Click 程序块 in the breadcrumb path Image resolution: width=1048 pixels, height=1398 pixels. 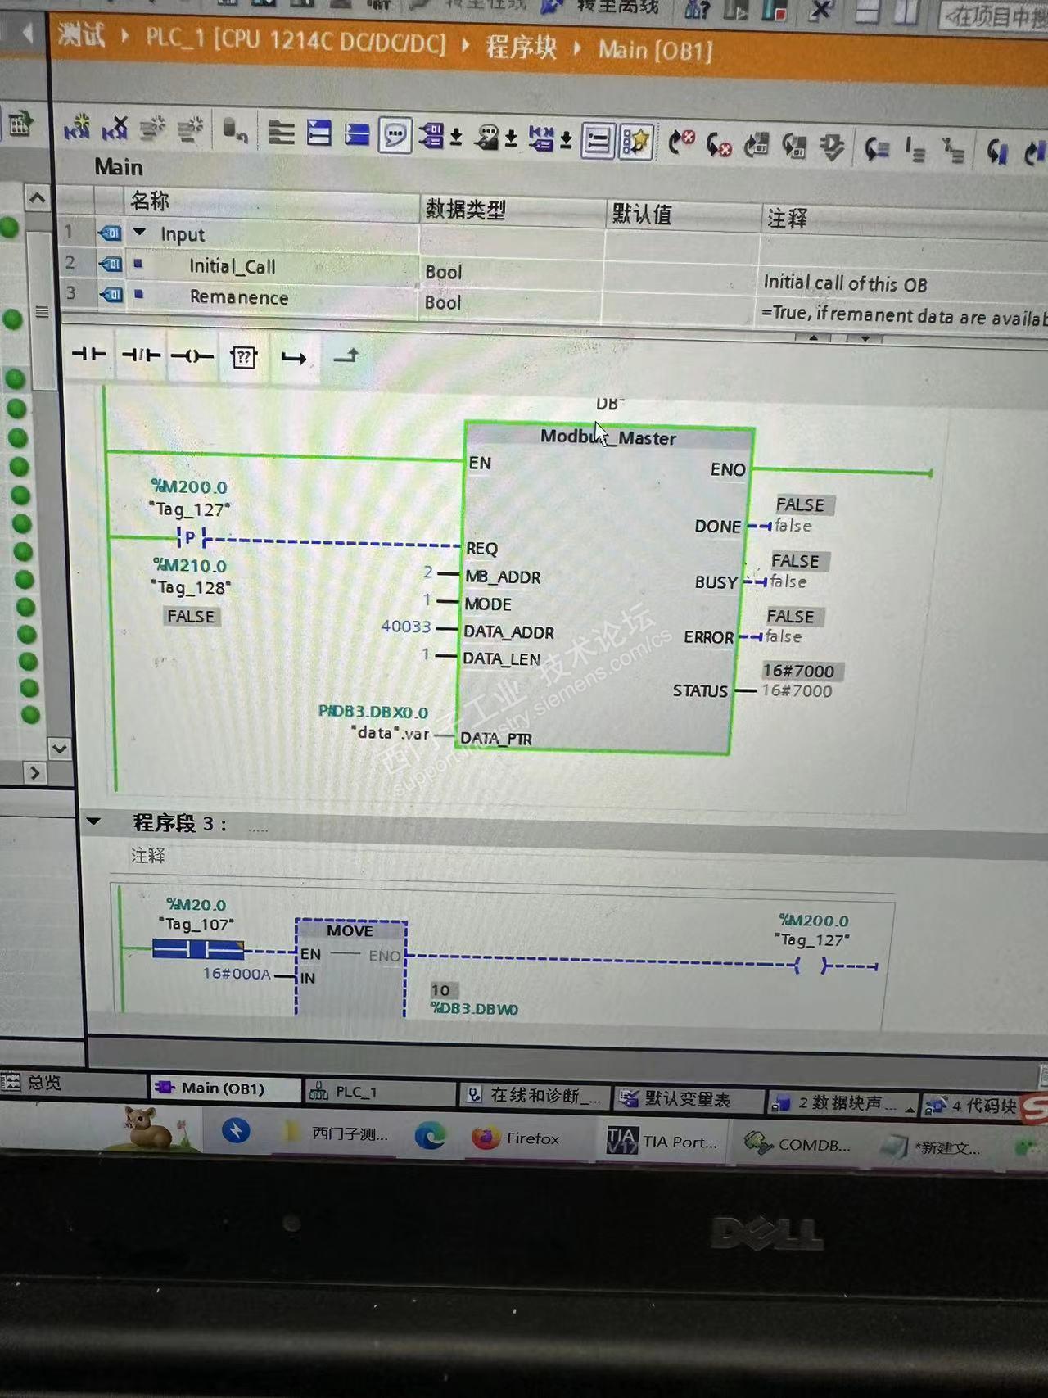(521, 47)
